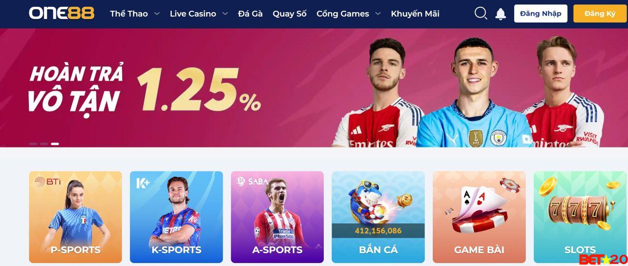Image resolution: width=628 pixels, height=266 pixels.
Task: Select the first banner slide indicator
Action: pyautogui.click(x=33, y=144)
